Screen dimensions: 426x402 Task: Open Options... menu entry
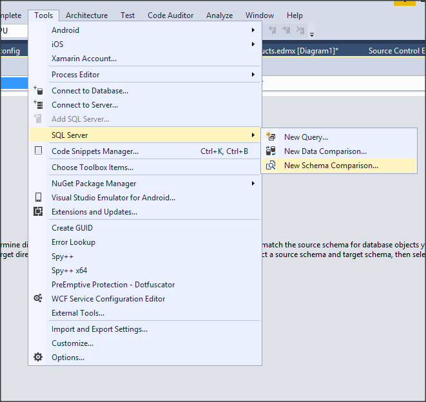145,357
